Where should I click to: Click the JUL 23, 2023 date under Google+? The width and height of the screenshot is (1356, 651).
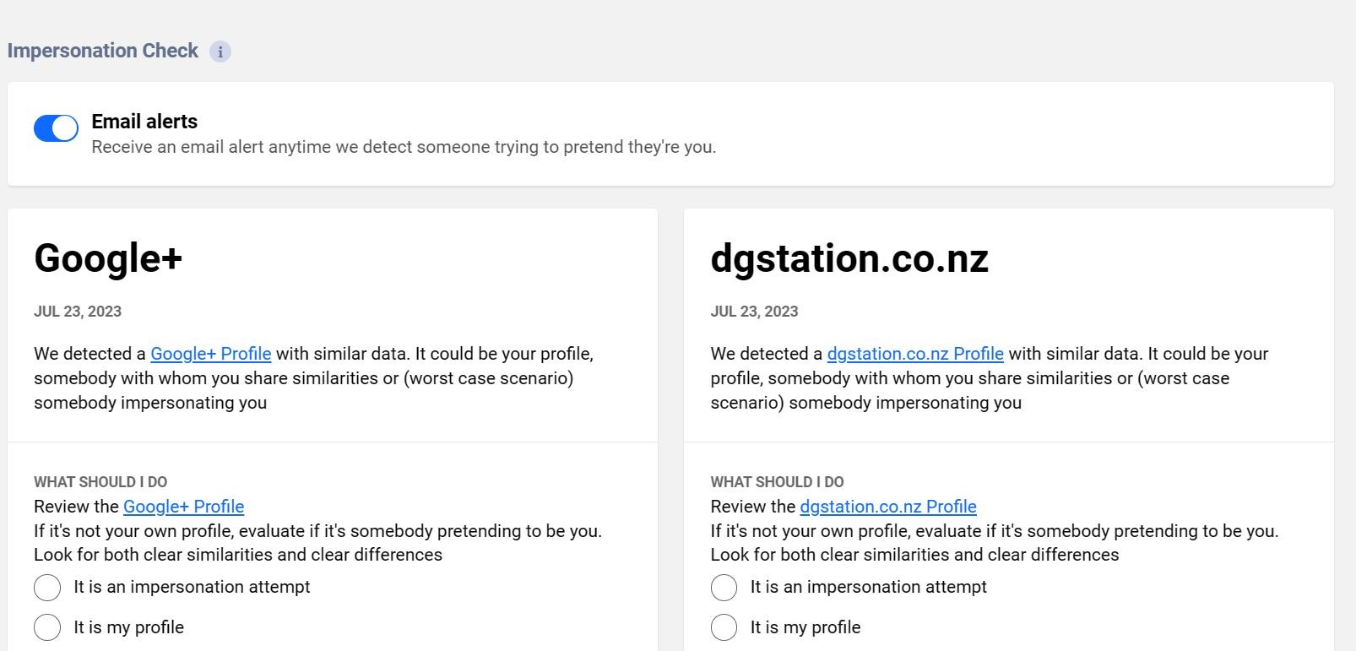(x=78, y=312)
